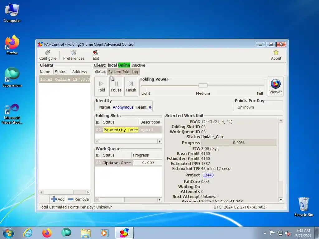Click the Clients Status column header
This screenshot has width=319, height=239.
[62, 72]
